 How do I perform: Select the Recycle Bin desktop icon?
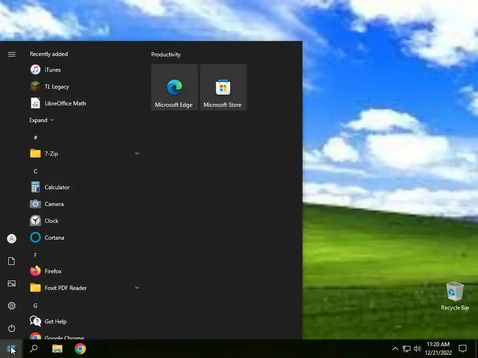click(455, 296)
